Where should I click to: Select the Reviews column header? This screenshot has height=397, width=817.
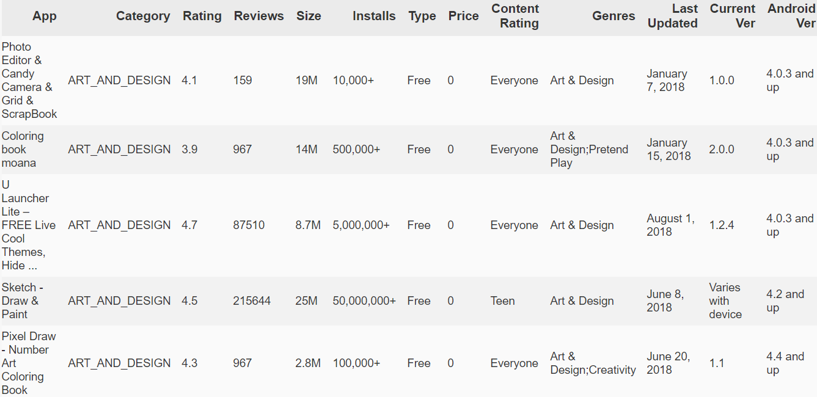(x=259, y=16)
